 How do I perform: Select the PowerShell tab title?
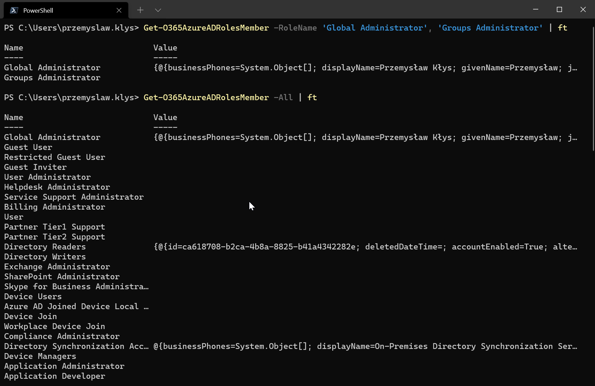(38, 11)
